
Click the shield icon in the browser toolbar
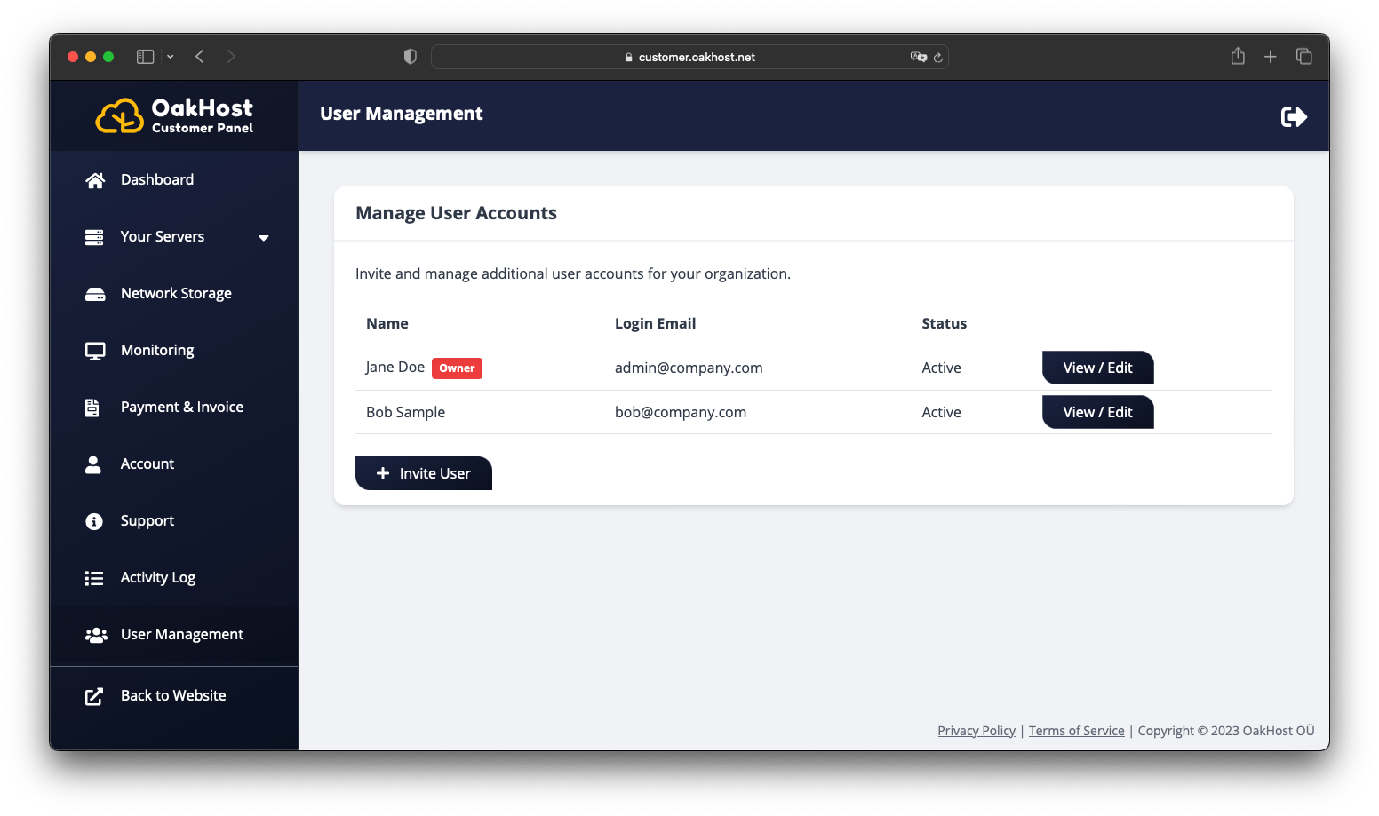pos(410,56)
